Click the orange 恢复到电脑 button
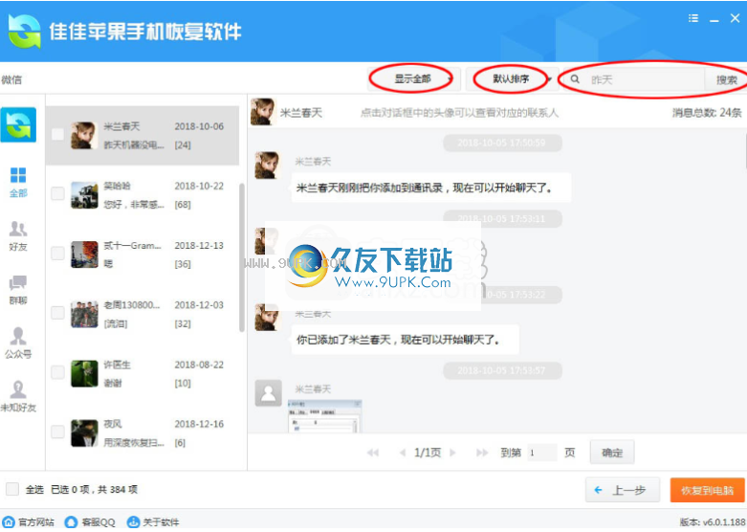The height and width of the screenshot is (532, 747). 707,490
